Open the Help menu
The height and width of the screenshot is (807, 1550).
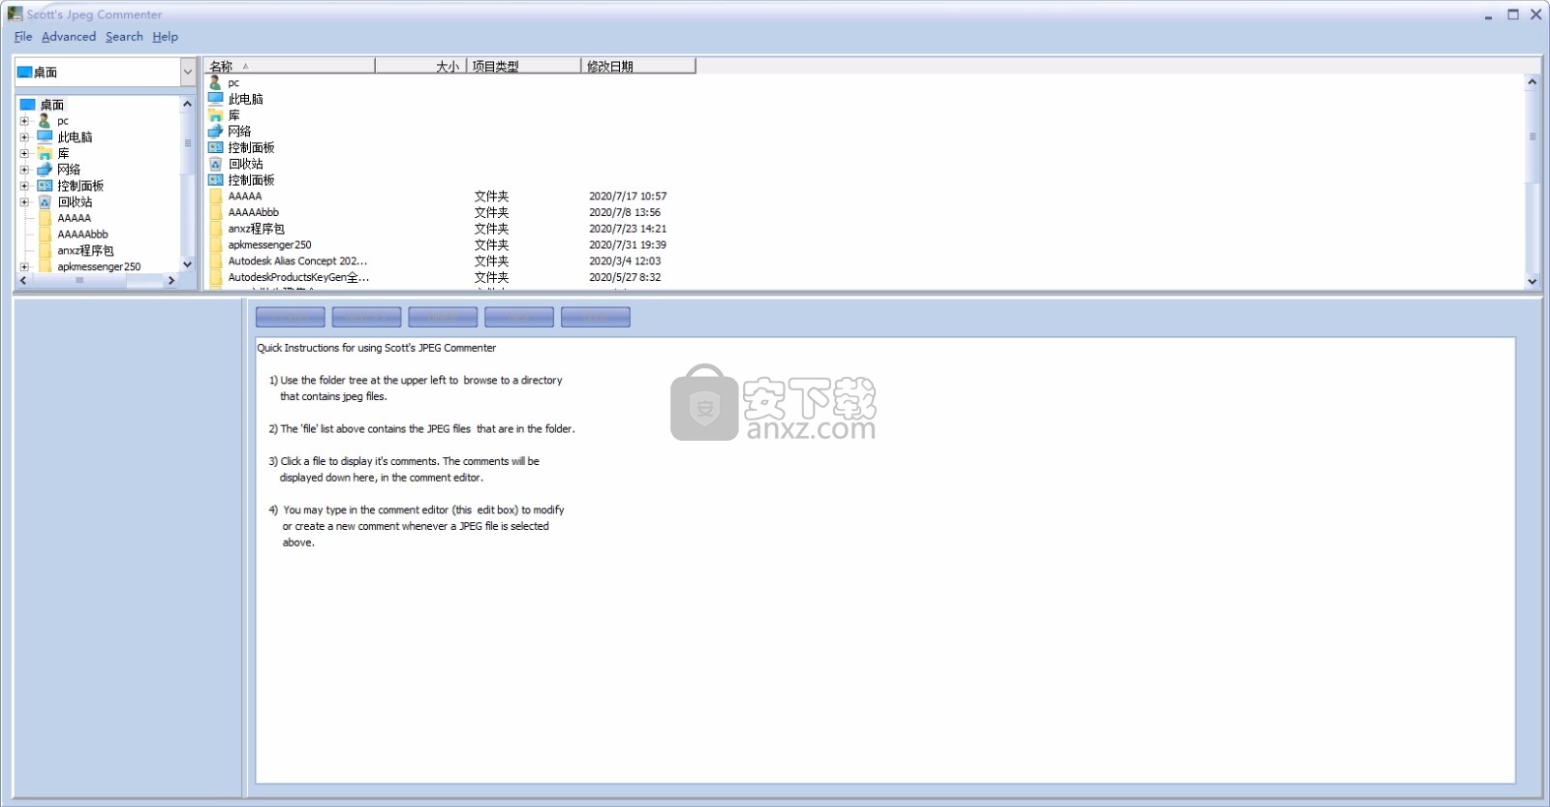click(x=165, y=37)
